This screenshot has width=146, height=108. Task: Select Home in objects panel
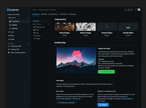(x=41, y=21)
